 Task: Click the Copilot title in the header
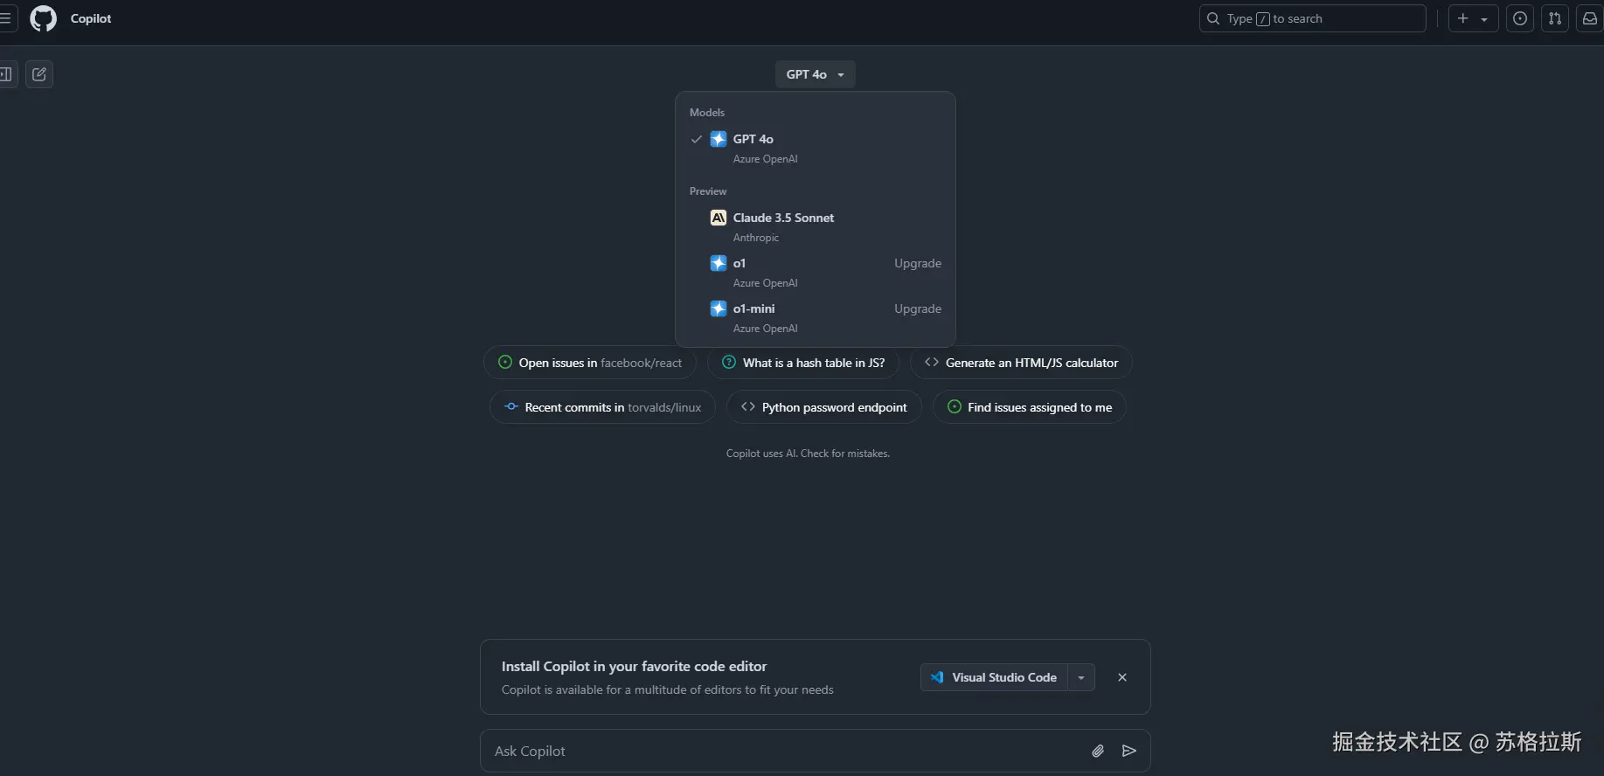pyautogui.click(x=91, y=18)
